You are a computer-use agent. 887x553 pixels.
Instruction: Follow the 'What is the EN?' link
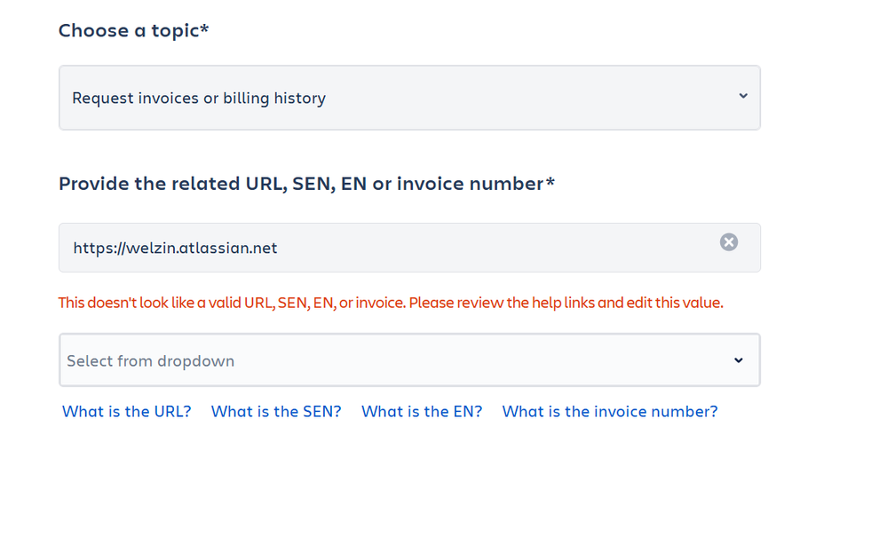click(422, 411)
